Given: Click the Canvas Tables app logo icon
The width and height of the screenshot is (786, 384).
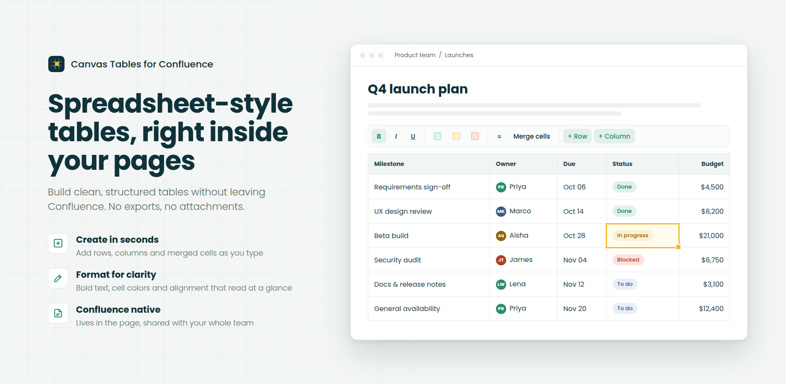Looking at the screenshot, I should (56, 64).
